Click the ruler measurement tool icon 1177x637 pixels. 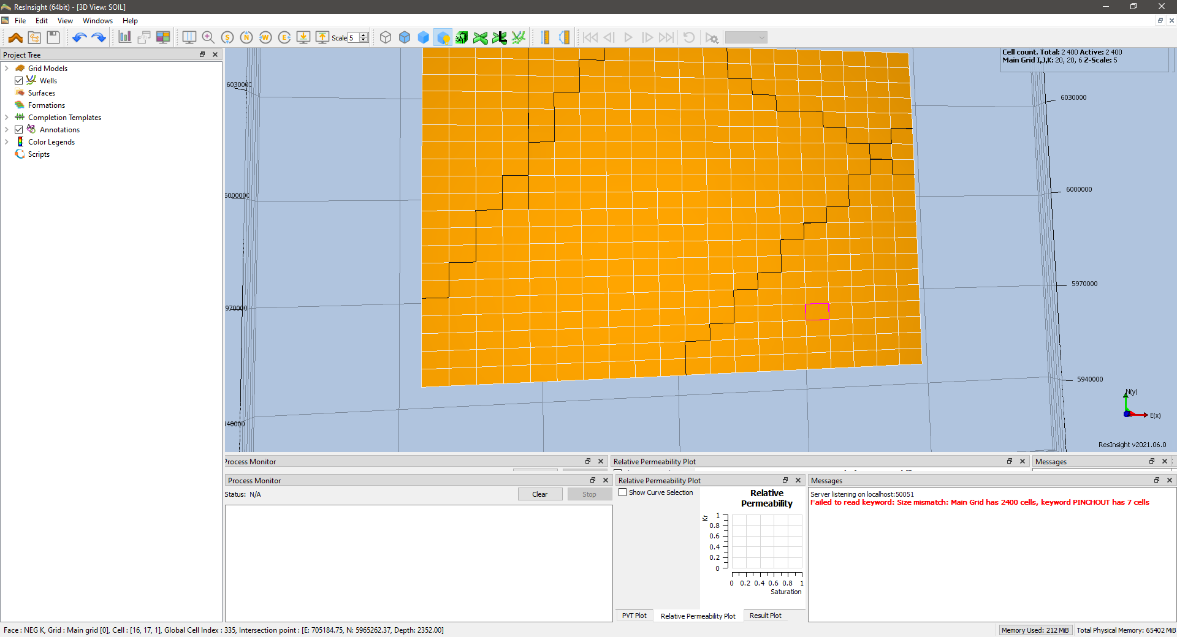545,37
